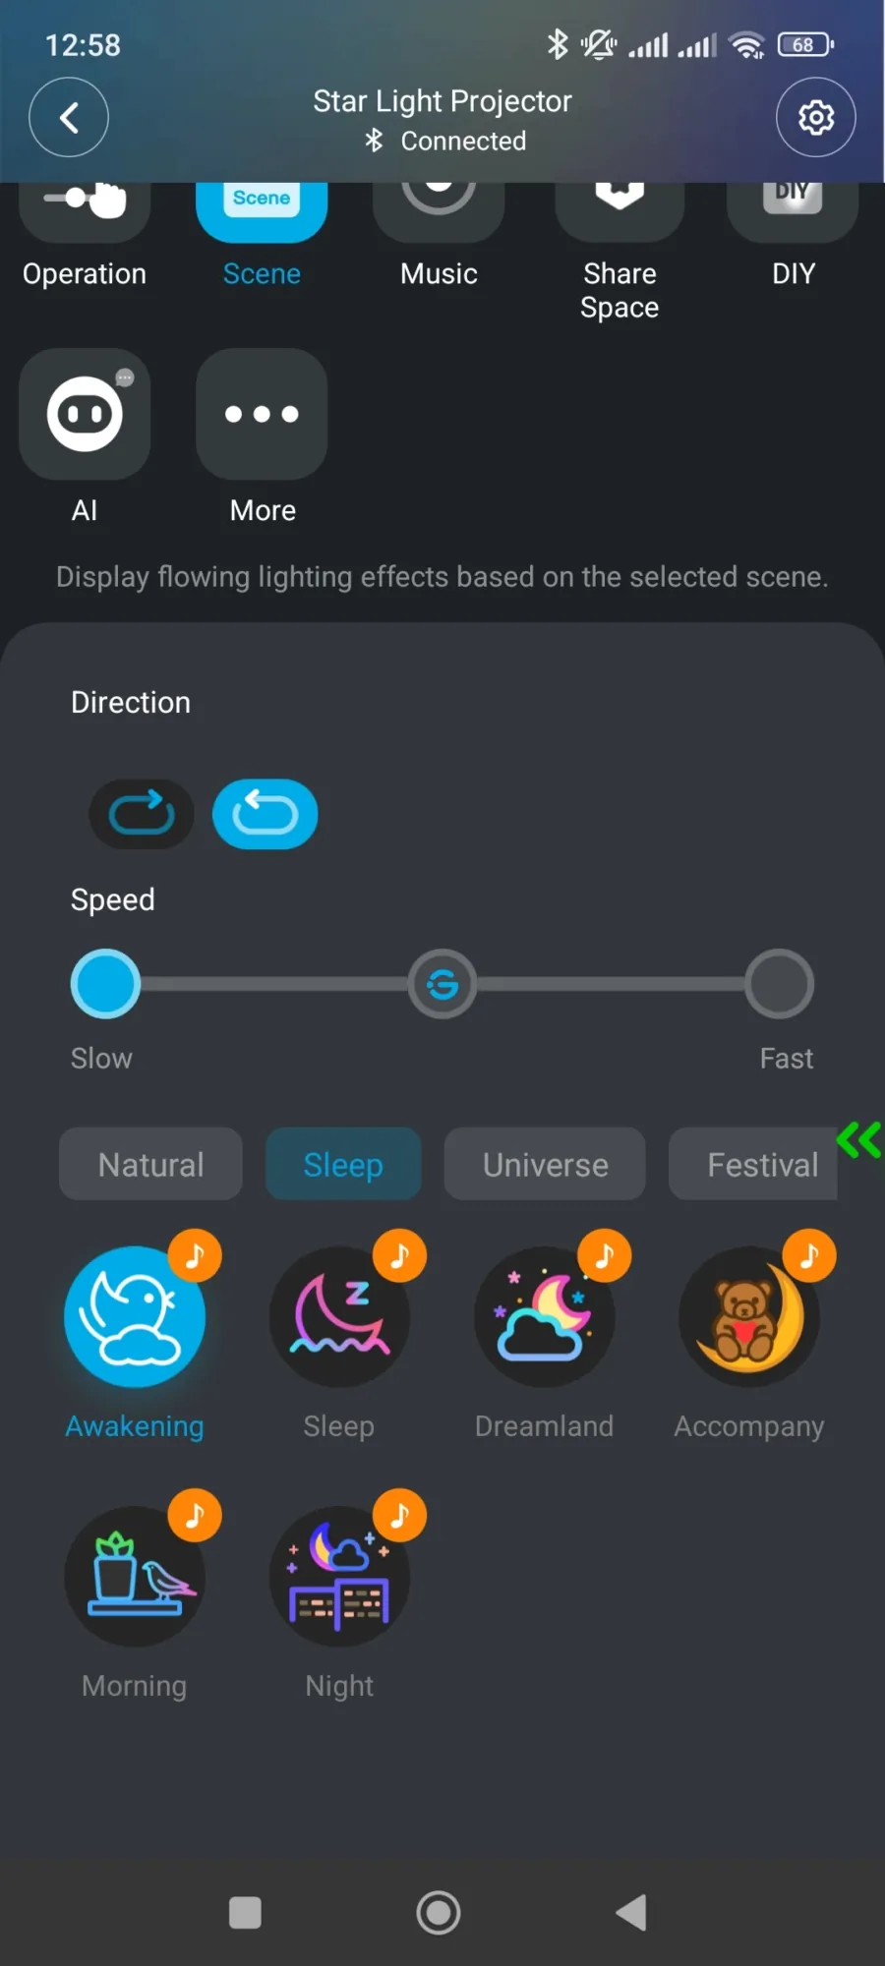Image resolution: width=885 pixels, height=1966 pixels.
Task: Go back with the arrow button
Action: (69, 118)
